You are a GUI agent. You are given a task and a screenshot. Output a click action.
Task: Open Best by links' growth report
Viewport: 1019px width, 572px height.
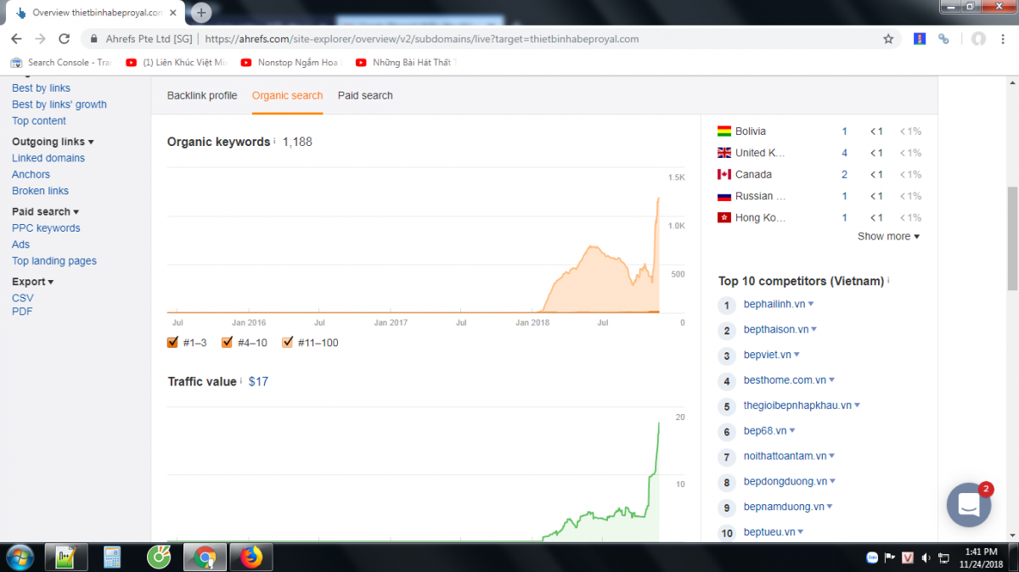point(59,104)
